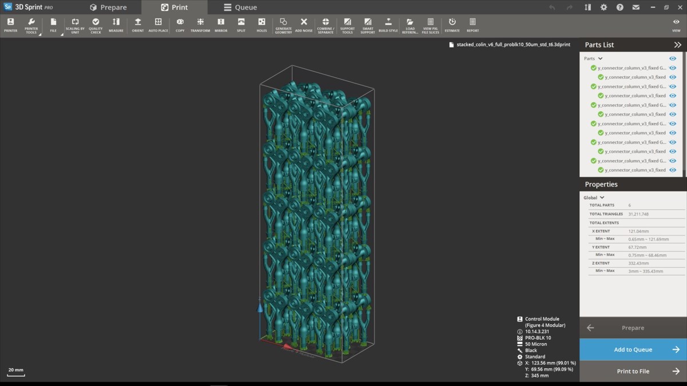Collapse the Parts List panel

677,45
